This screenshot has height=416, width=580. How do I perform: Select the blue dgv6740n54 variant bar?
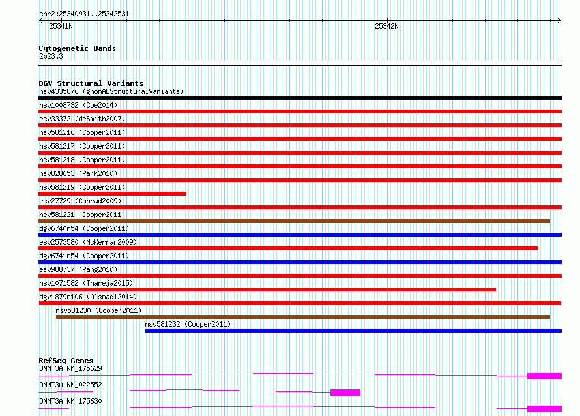click(x=300, y=235)
